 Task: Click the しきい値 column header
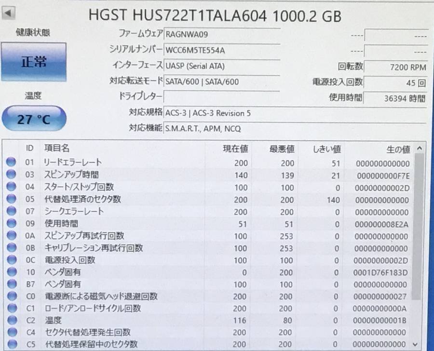click(327, 149)
